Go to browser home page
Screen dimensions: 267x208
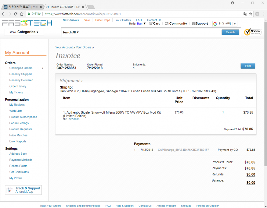[x=22, y=14]
